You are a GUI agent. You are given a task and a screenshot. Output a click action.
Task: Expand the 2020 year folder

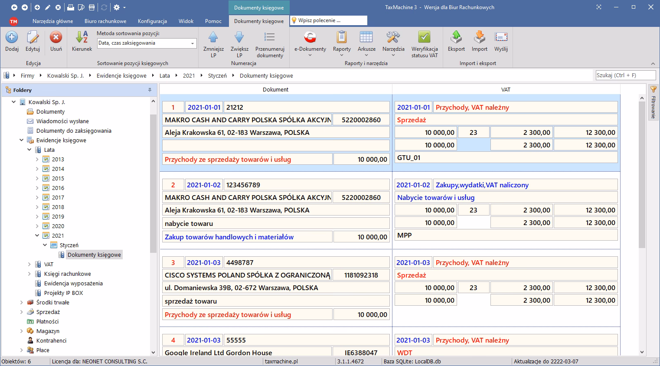point(37,226)
